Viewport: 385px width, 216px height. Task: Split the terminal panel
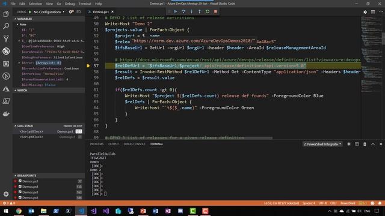(357, 144)
